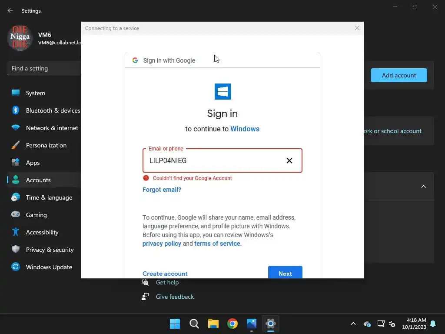Click the work or school account text
This screenshot has width=445, height=334.
pyautogui.click(x=393, y=131)
